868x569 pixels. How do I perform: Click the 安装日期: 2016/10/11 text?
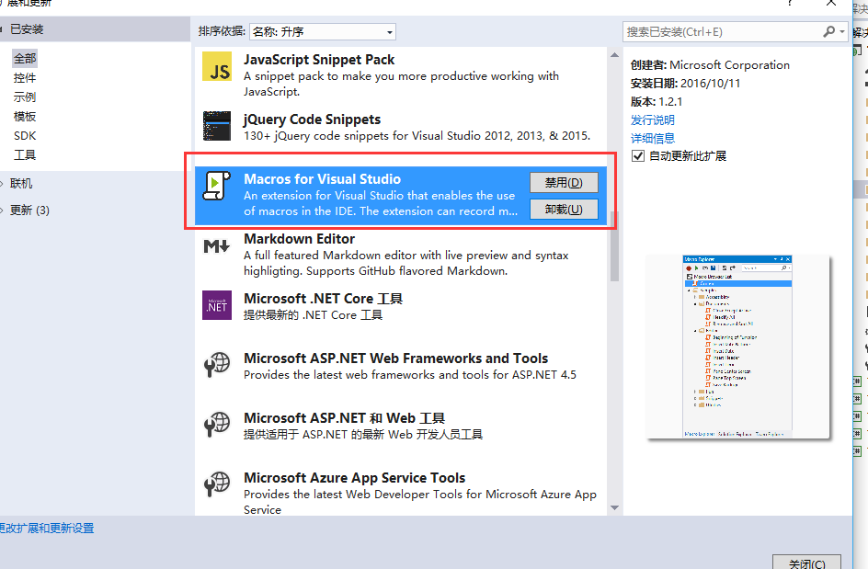point(685,84)
